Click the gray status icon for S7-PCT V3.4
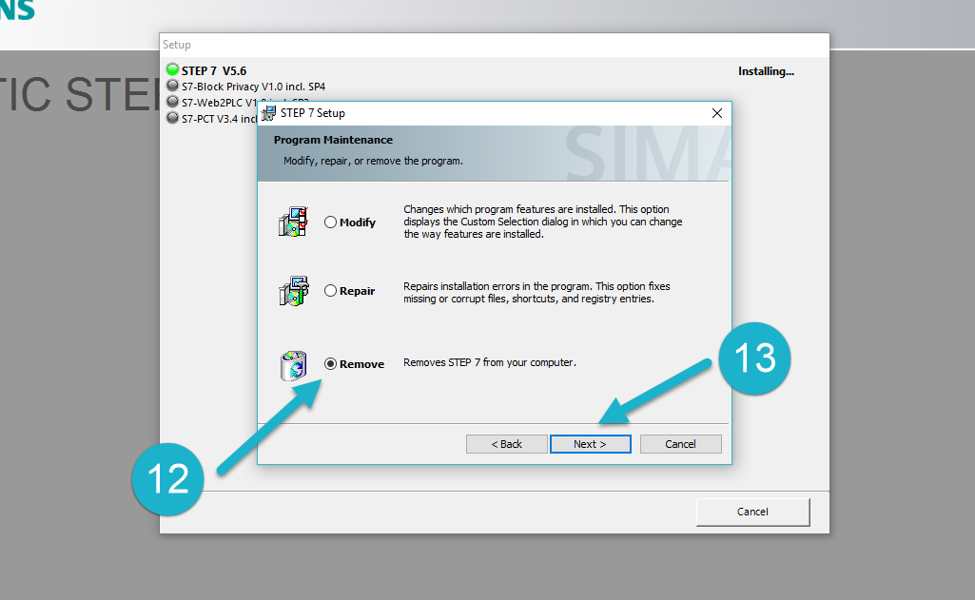The image size is (975, 600). pyautogui.click(x=172, y=118)
